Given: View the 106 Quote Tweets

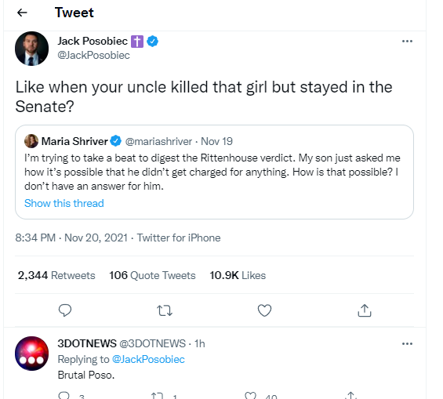Looking at the screenshot, I should (153, 275).
